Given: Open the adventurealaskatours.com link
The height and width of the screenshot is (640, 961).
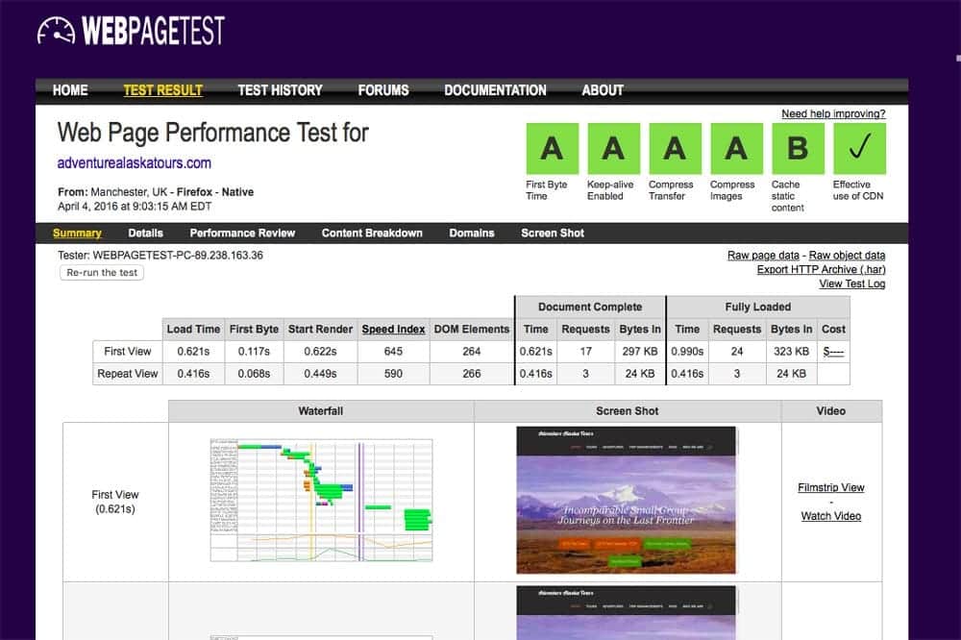Looking at the screenshot, I should coord(135,163).
